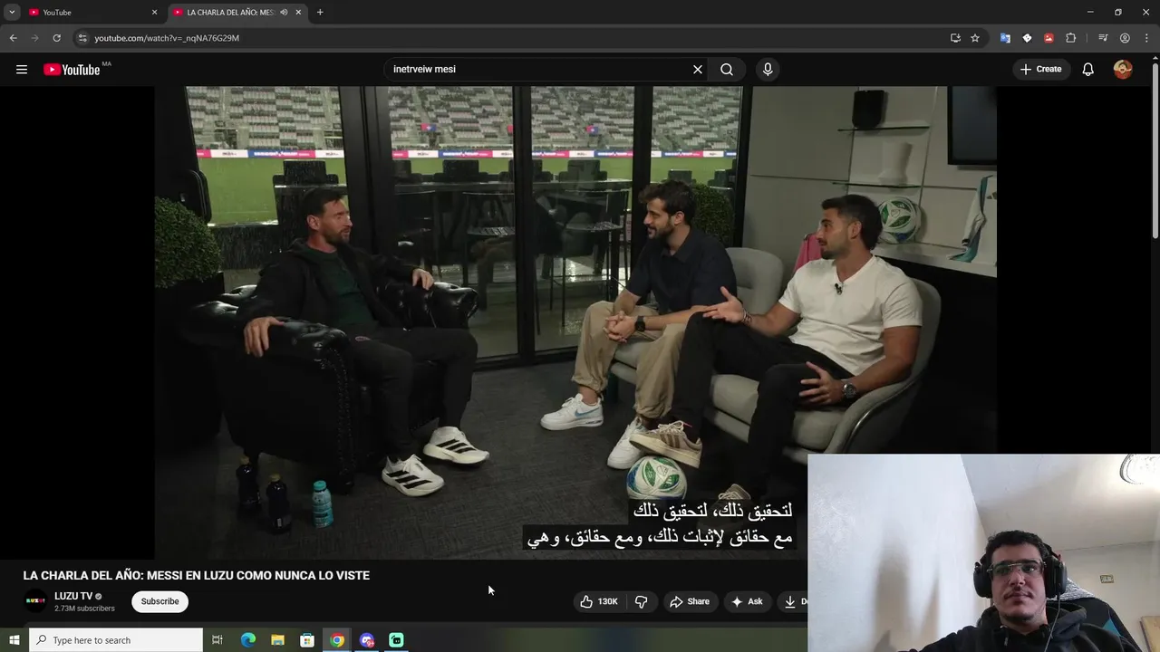Open Task View on the taskbar
The height and width of the screenshot is (652, 1160).
217,640
